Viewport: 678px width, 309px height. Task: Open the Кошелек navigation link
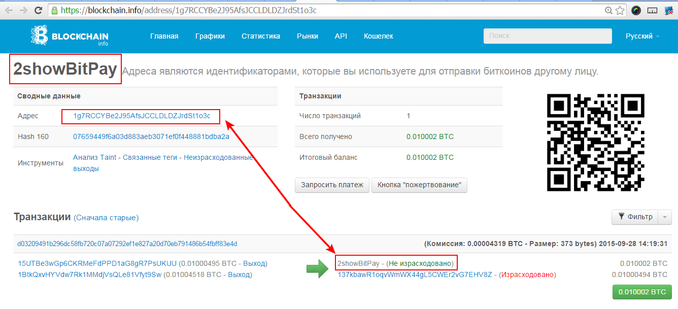380,36
